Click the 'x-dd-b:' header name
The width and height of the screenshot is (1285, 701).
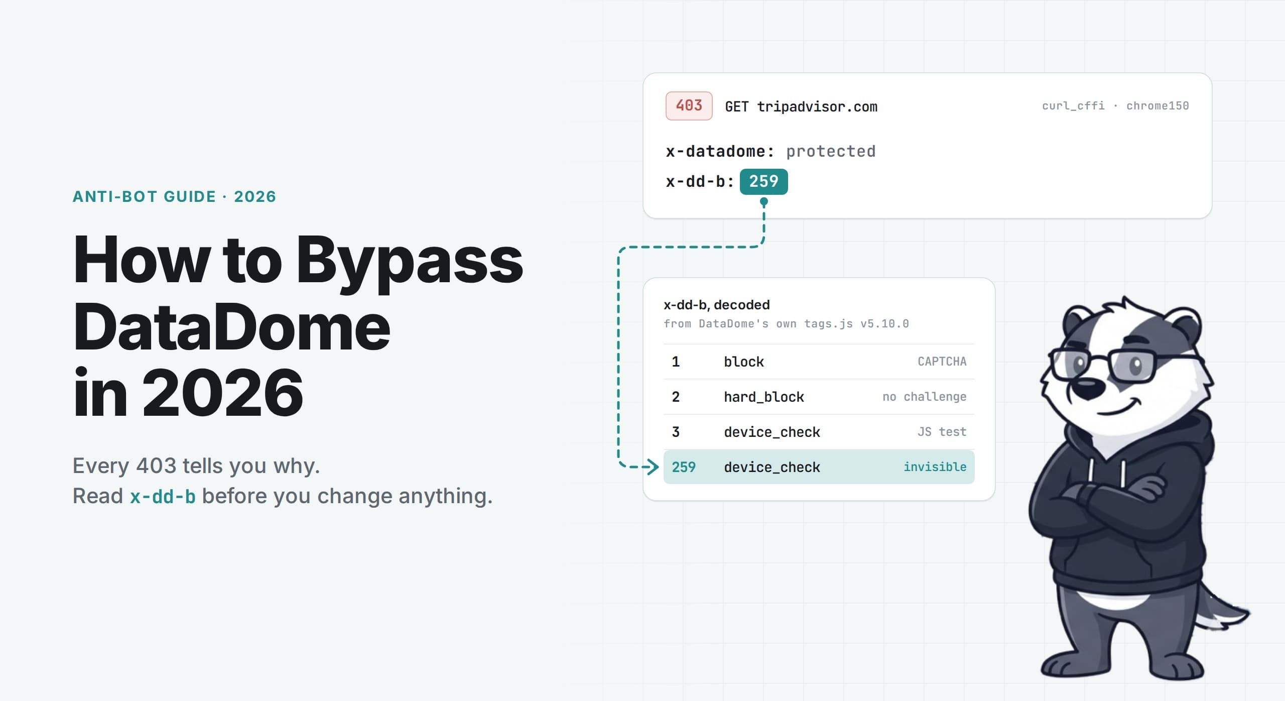(x=700, y=181)
